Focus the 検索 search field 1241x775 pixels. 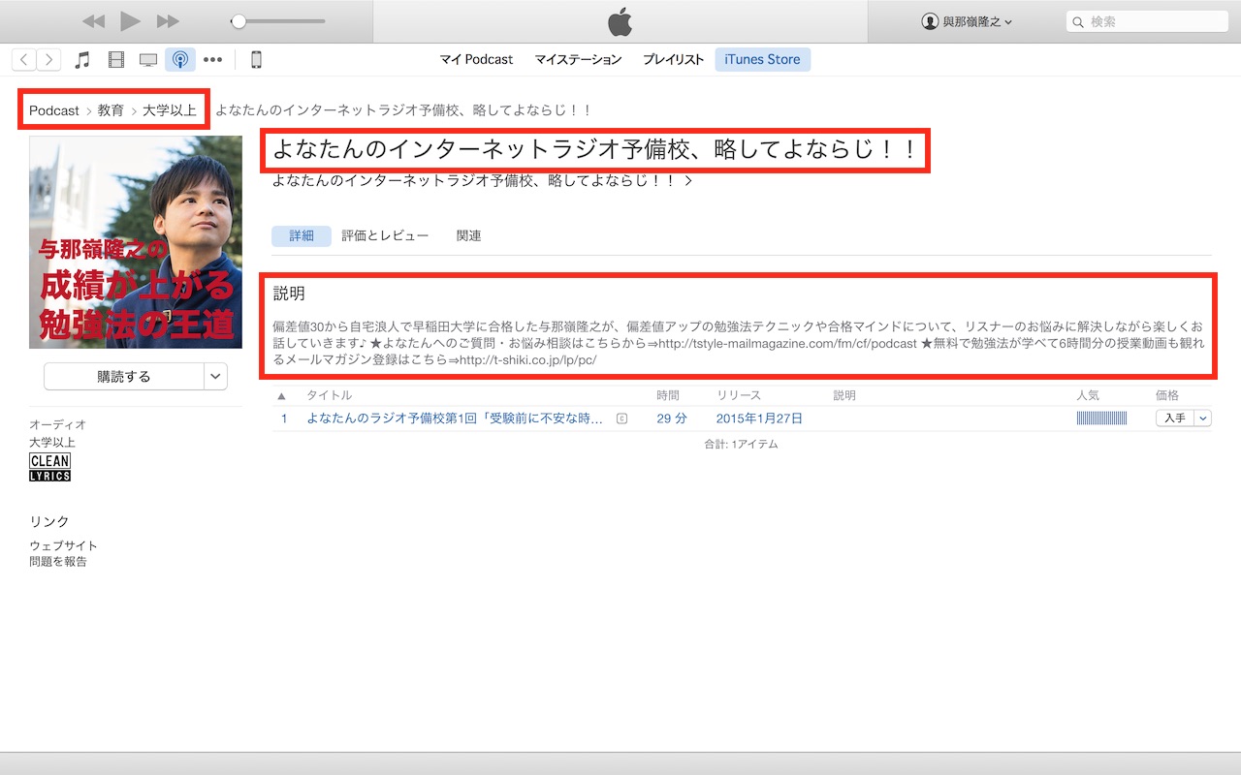coord(1147,21)
